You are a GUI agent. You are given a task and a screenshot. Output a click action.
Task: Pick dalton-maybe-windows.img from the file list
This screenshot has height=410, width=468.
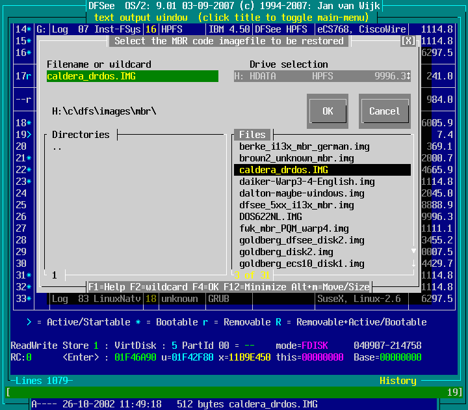302,193
